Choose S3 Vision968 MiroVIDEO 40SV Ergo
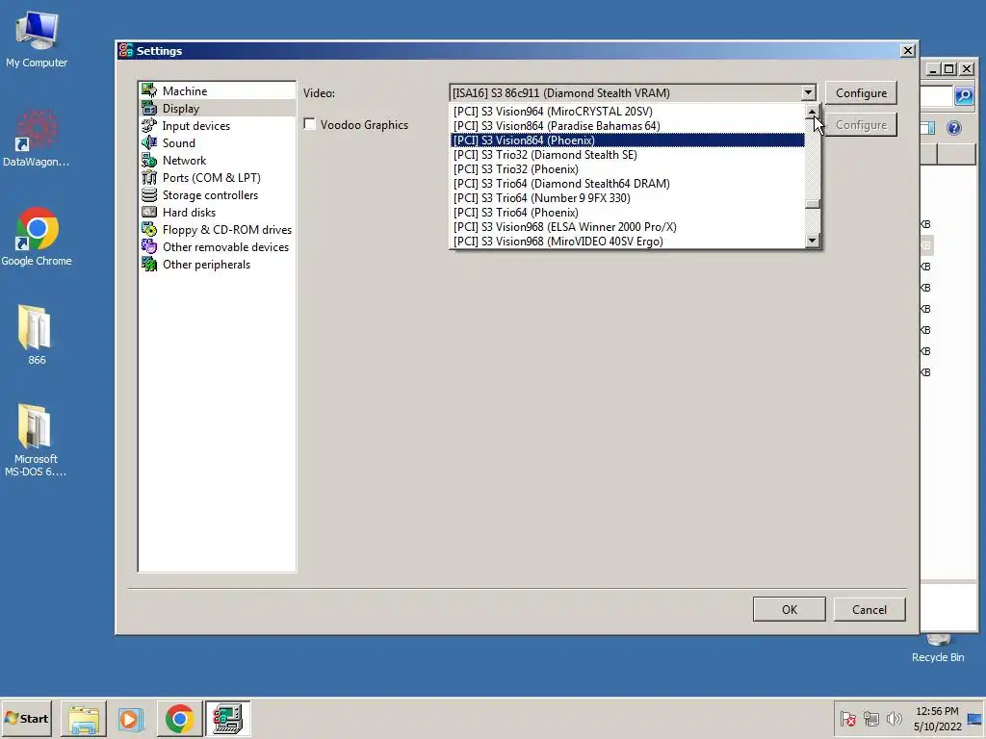The image size is (986, 739). (628, 242)
